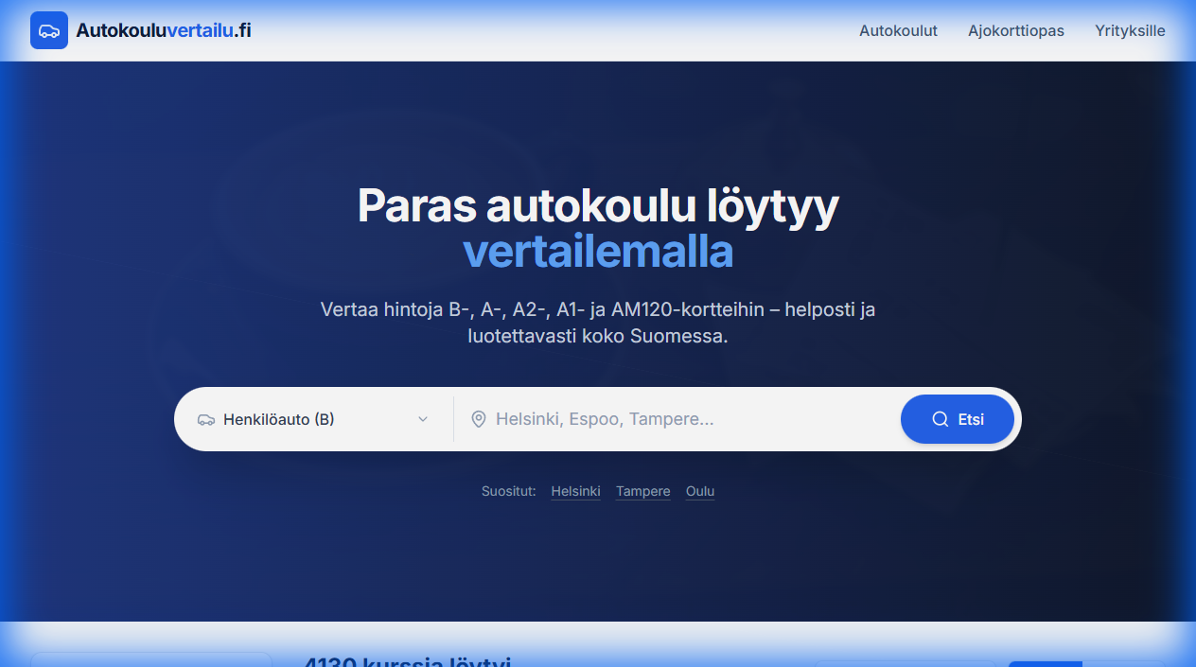Open the Henkilöauto (B) vehicle type dropdown
Viewport: 1196px width, 667px height.
coord(312,419)
